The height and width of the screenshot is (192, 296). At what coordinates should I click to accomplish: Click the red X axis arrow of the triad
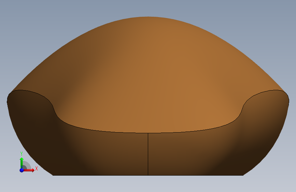click(29, 170)
